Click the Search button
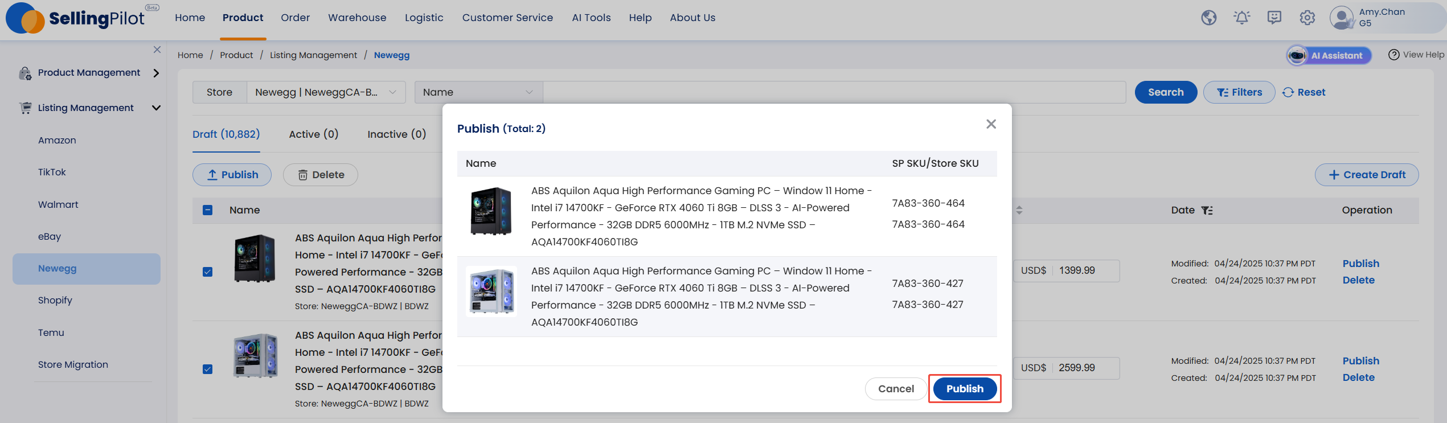 (x=1166, y=92)
